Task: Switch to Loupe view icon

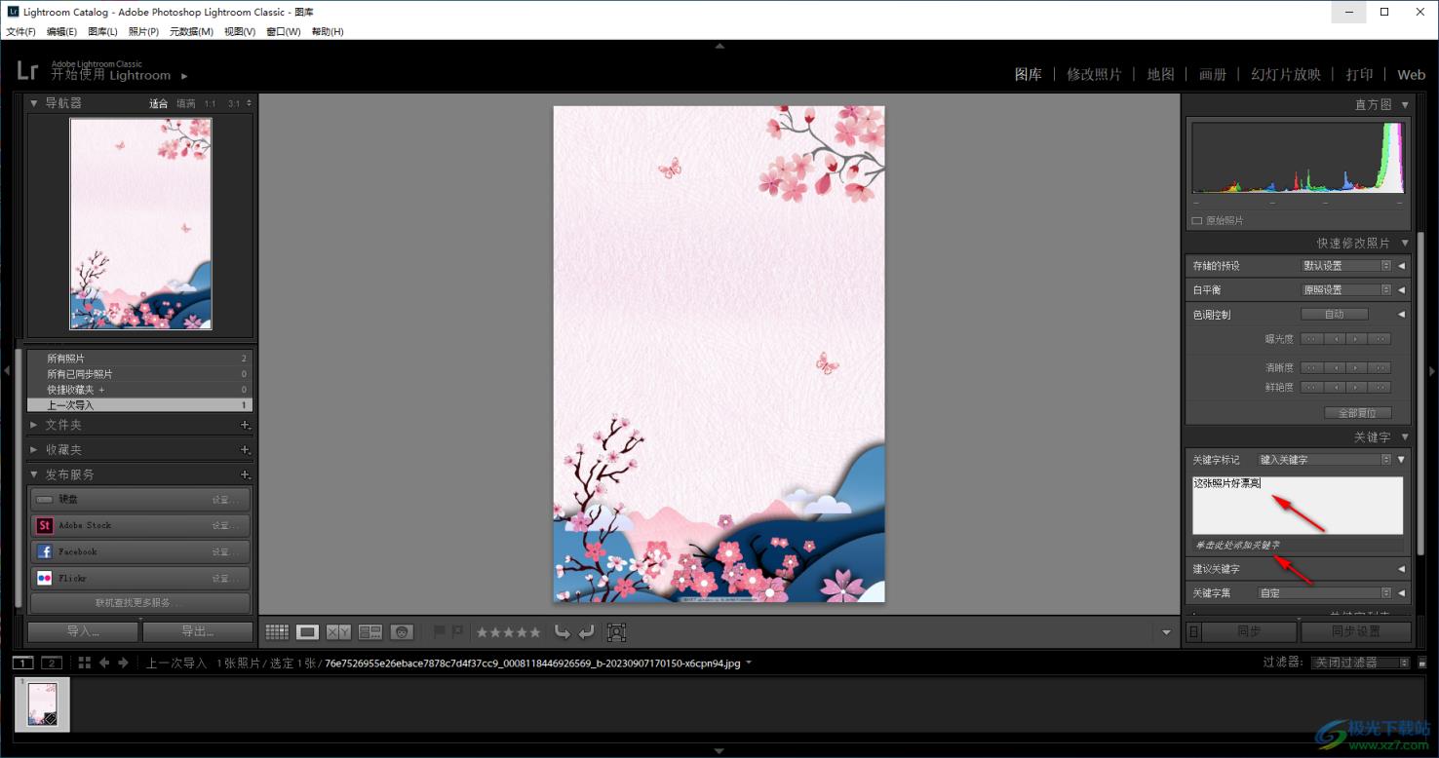Action: click(308, 632)
